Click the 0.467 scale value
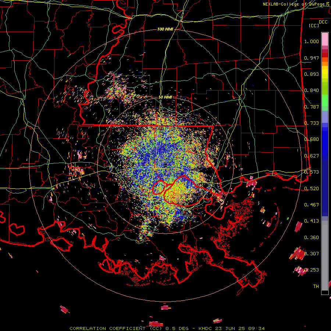The height and width of the screenshot is (331, 331). 312,205
